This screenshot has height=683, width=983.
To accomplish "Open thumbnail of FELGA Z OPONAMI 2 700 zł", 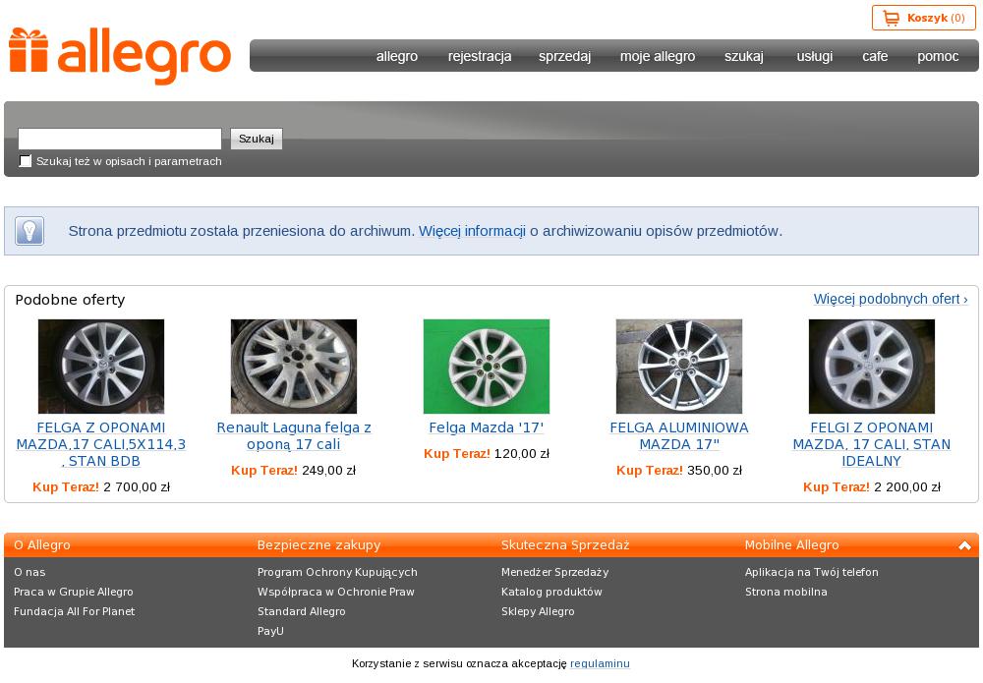I will (x=101, y=367).
